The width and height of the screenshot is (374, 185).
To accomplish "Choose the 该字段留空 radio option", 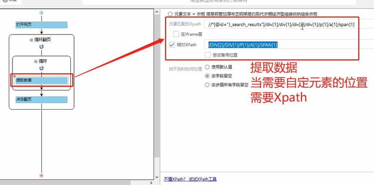I will coord(207,76).
